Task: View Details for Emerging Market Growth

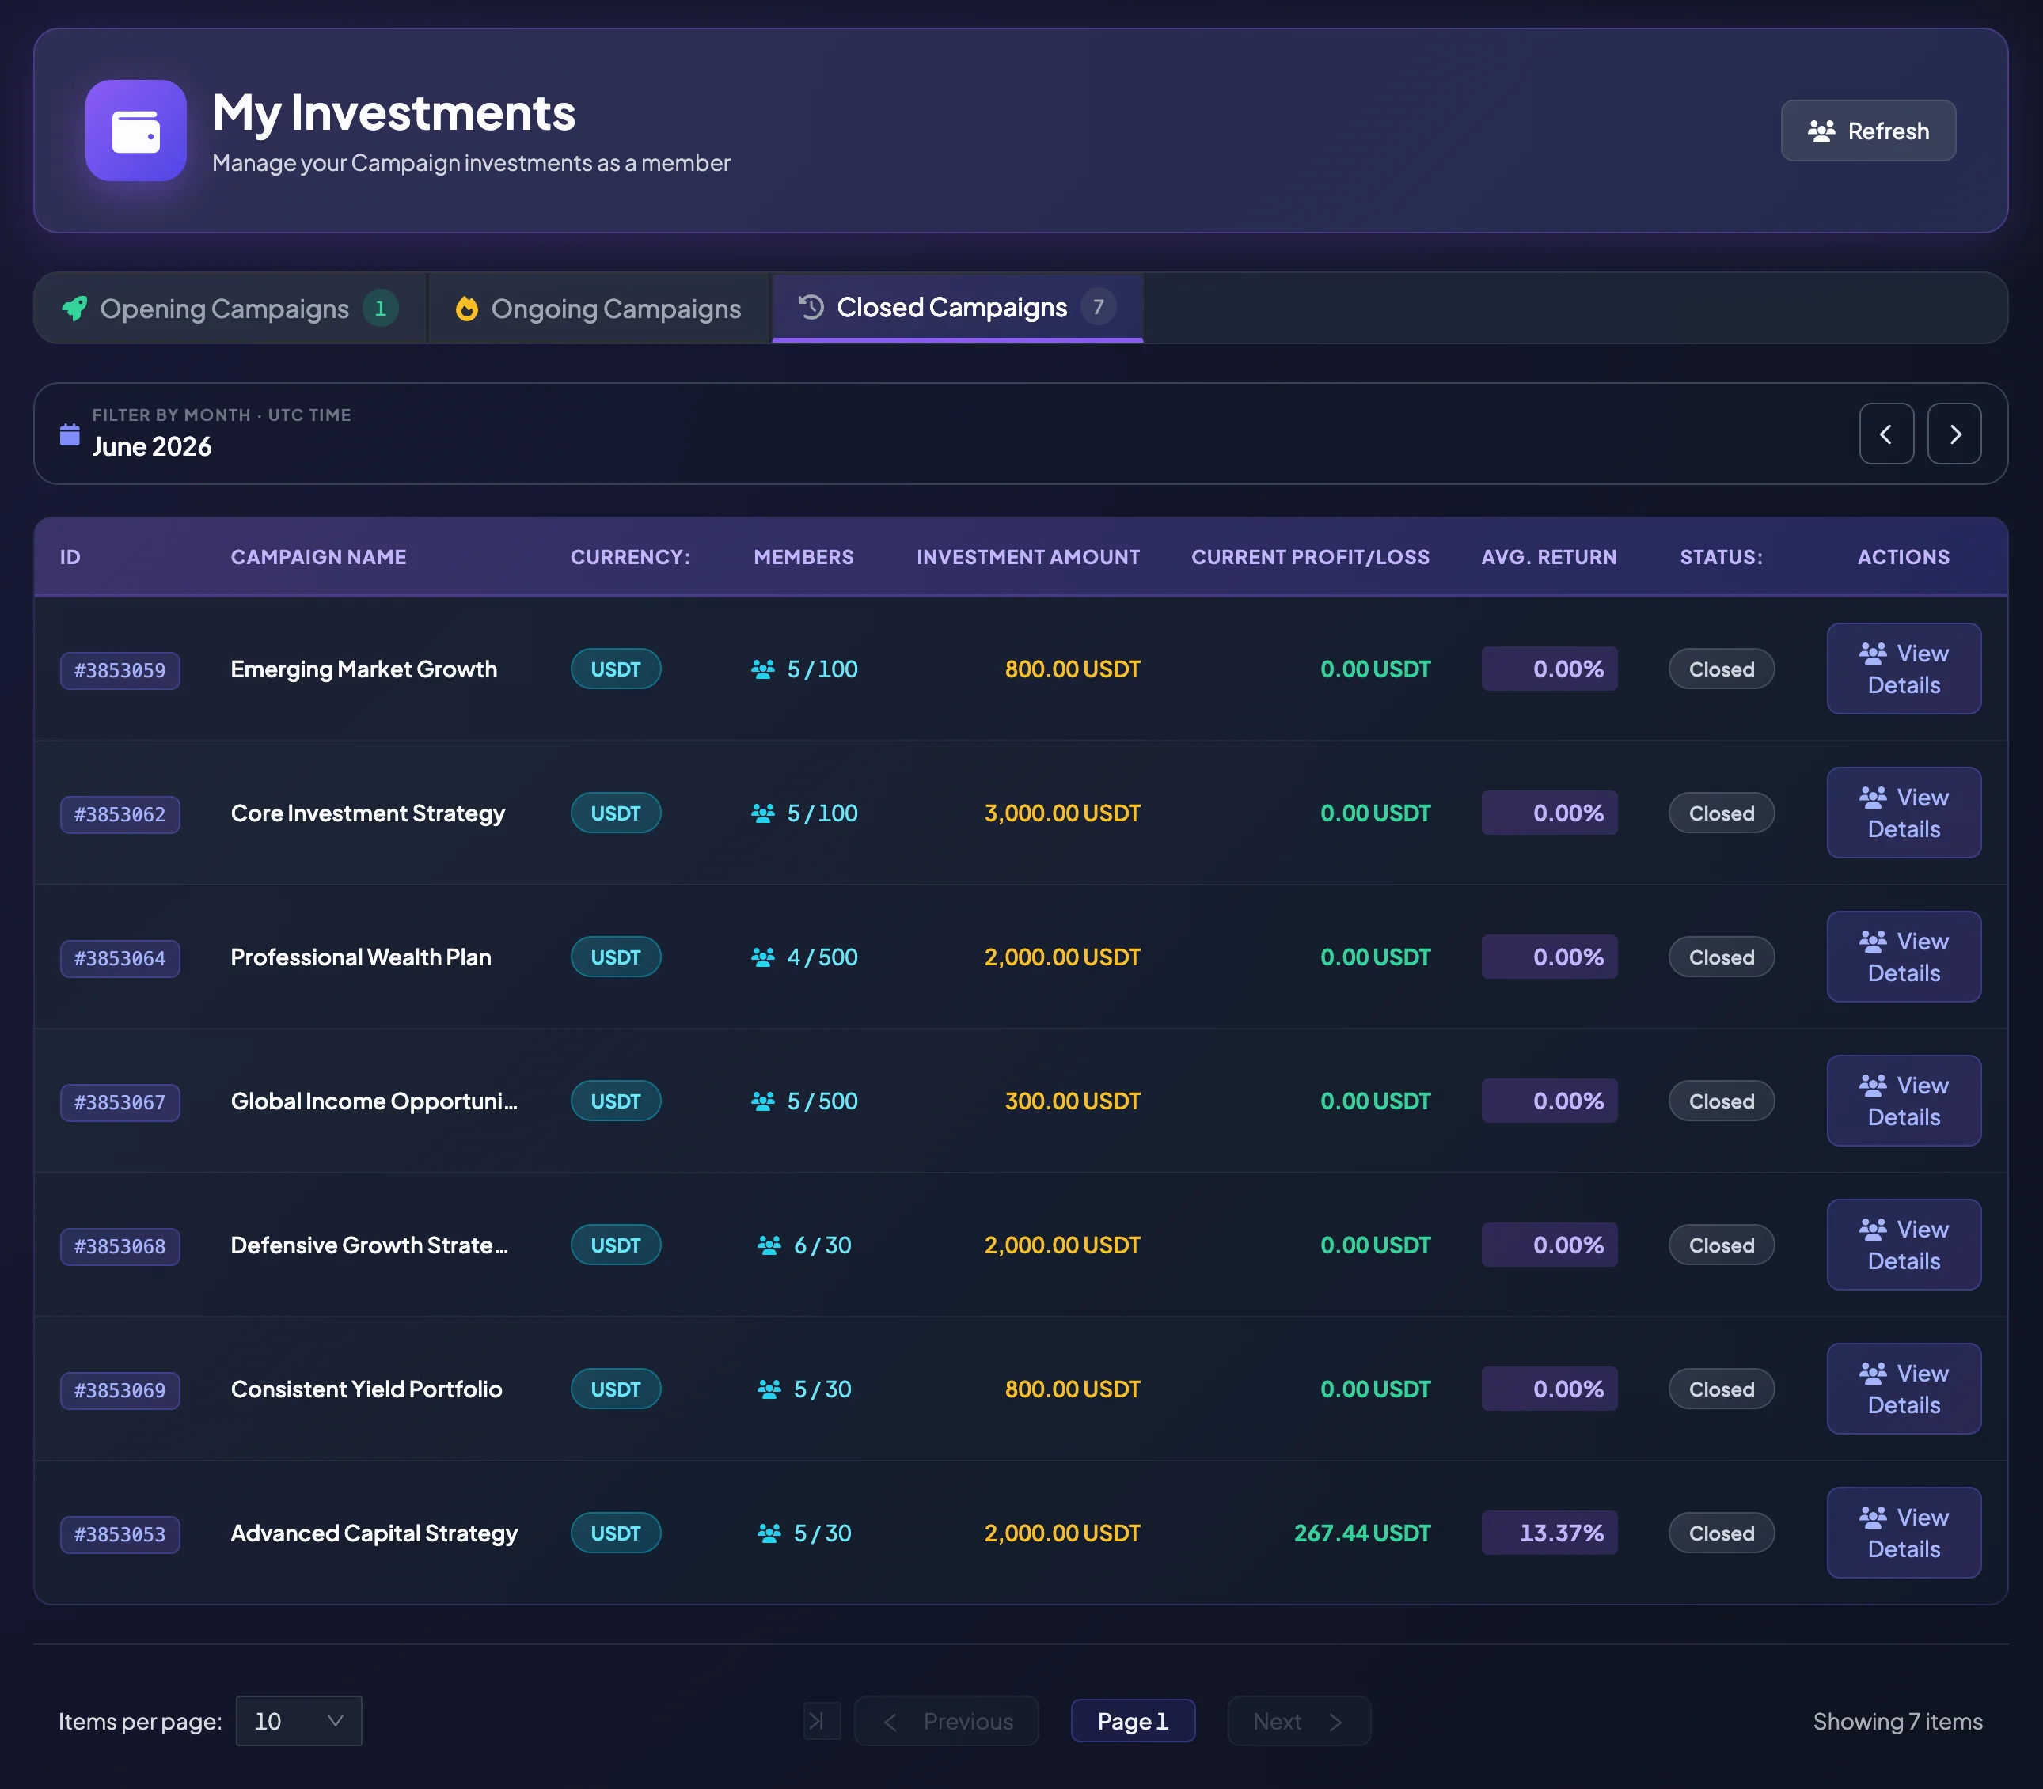Action: point(1903,669)
